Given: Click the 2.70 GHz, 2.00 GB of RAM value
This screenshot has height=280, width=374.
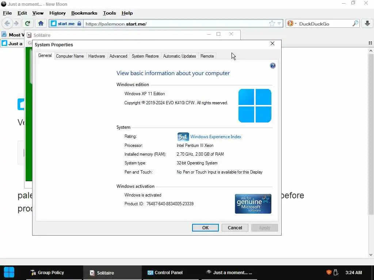Looking at the screenshot, I should click(x=200, y=154).
